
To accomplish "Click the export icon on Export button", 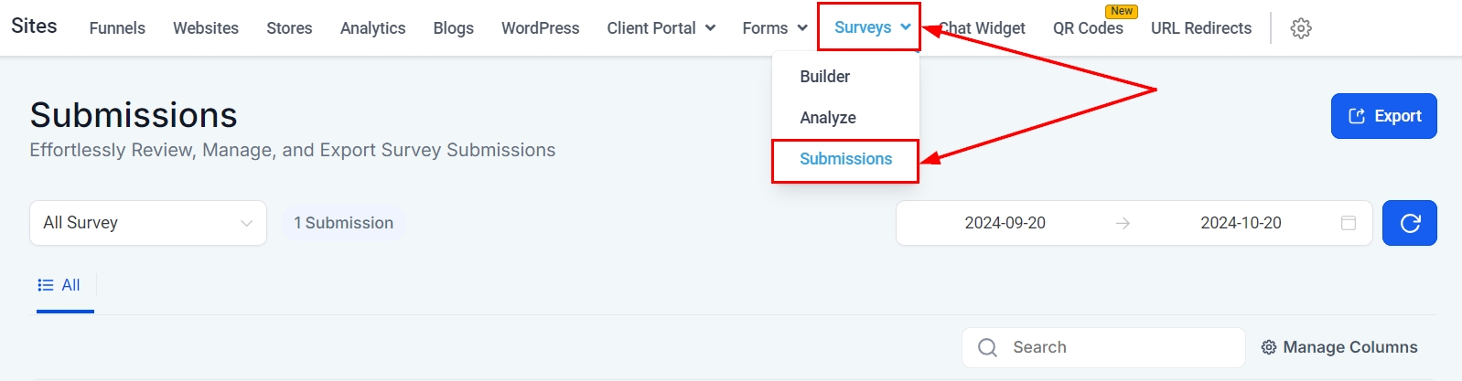I will [1357, 116].
